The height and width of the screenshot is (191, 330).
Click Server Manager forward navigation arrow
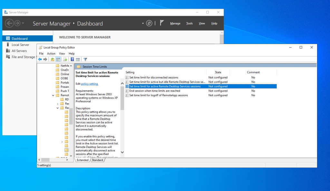click(x=17, y=23)
